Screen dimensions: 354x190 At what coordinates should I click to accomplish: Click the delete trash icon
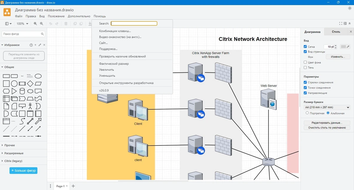(66, 24)
